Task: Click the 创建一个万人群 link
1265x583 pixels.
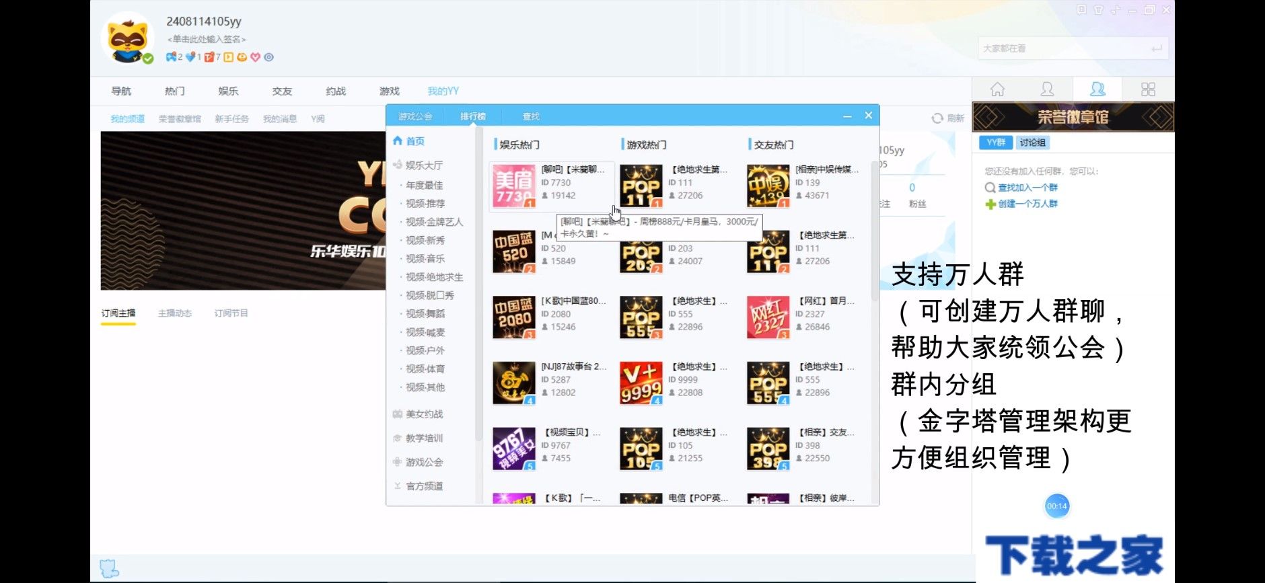Action: 1027,204
